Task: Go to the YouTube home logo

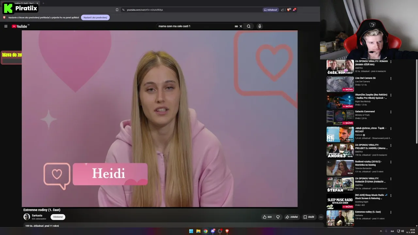Action: click(x=20, y=26)
